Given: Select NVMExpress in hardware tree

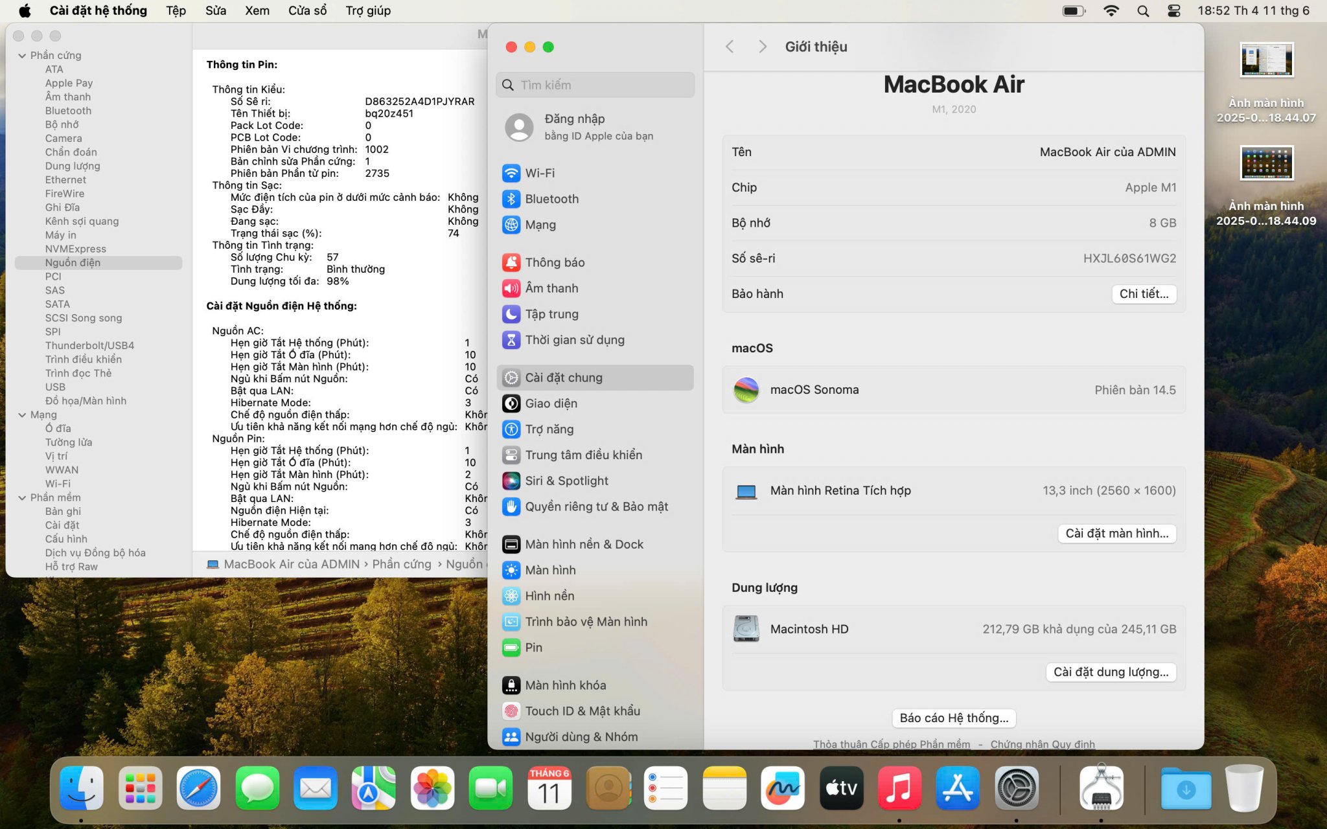Looking at the screenshot, I should click(75, 249).
